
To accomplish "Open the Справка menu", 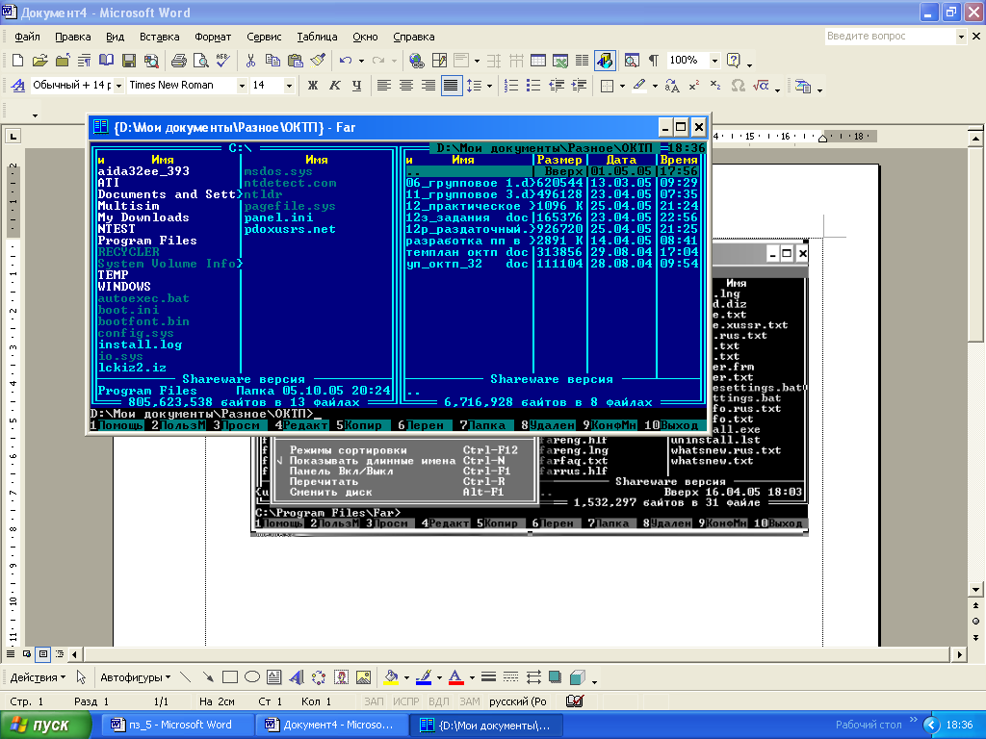I will [x=414, y=37].
